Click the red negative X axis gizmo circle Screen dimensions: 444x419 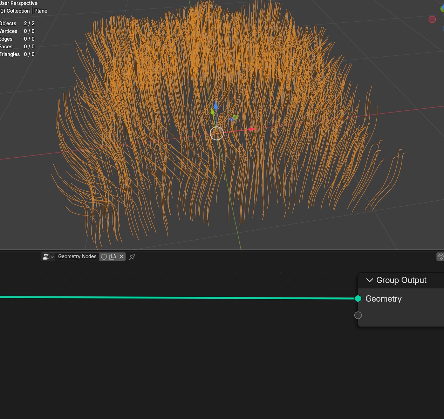click(432, 20)
